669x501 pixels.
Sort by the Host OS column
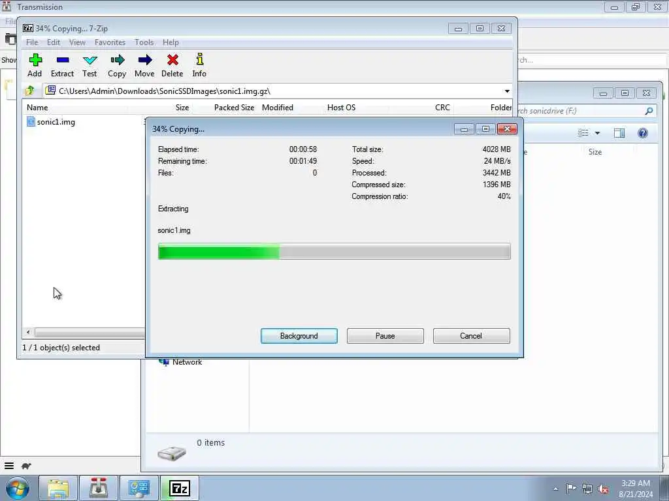point(341,108)
